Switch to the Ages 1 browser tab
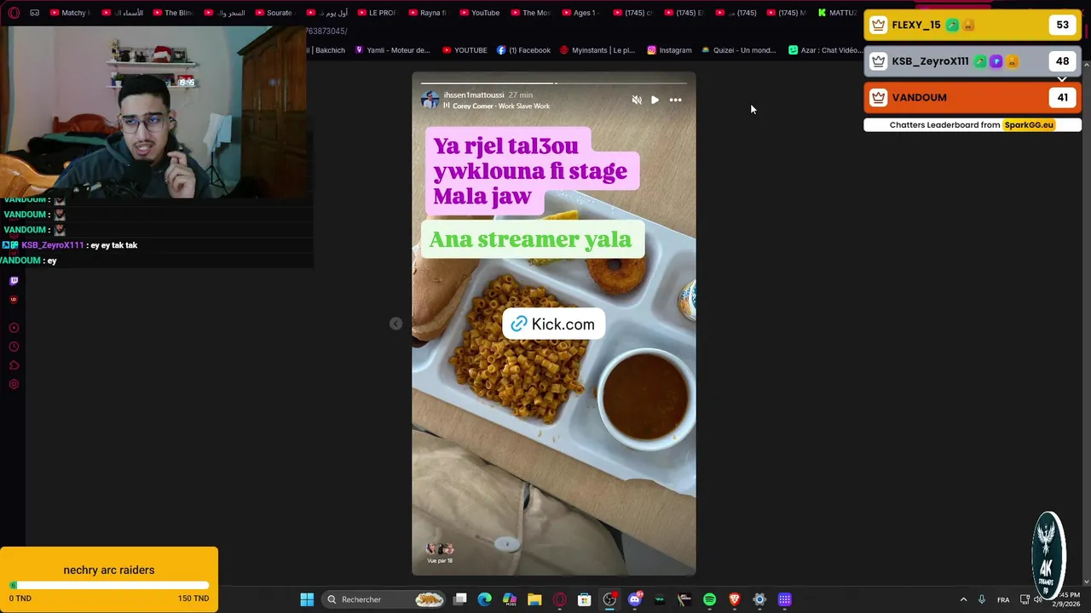The width and height of the screenshot is (1091, 613). click(581, 13)
